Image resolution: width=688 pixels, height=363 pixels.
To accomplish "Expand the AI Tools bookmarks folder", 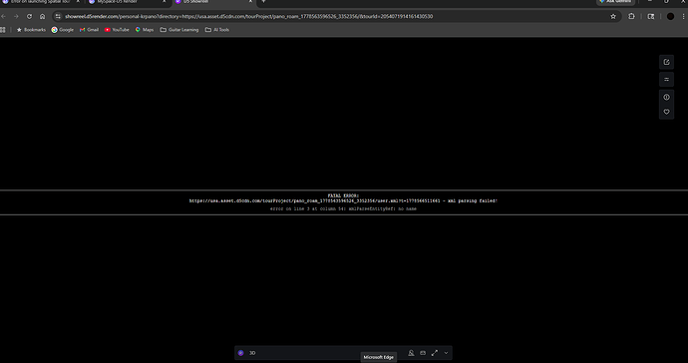I will [217, 30].
